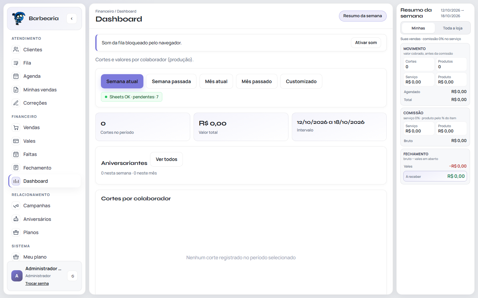Viewport: 478px width, 298px height.
Task: Click the Cortes count box under Movimento
Action: tap(419, 64)
